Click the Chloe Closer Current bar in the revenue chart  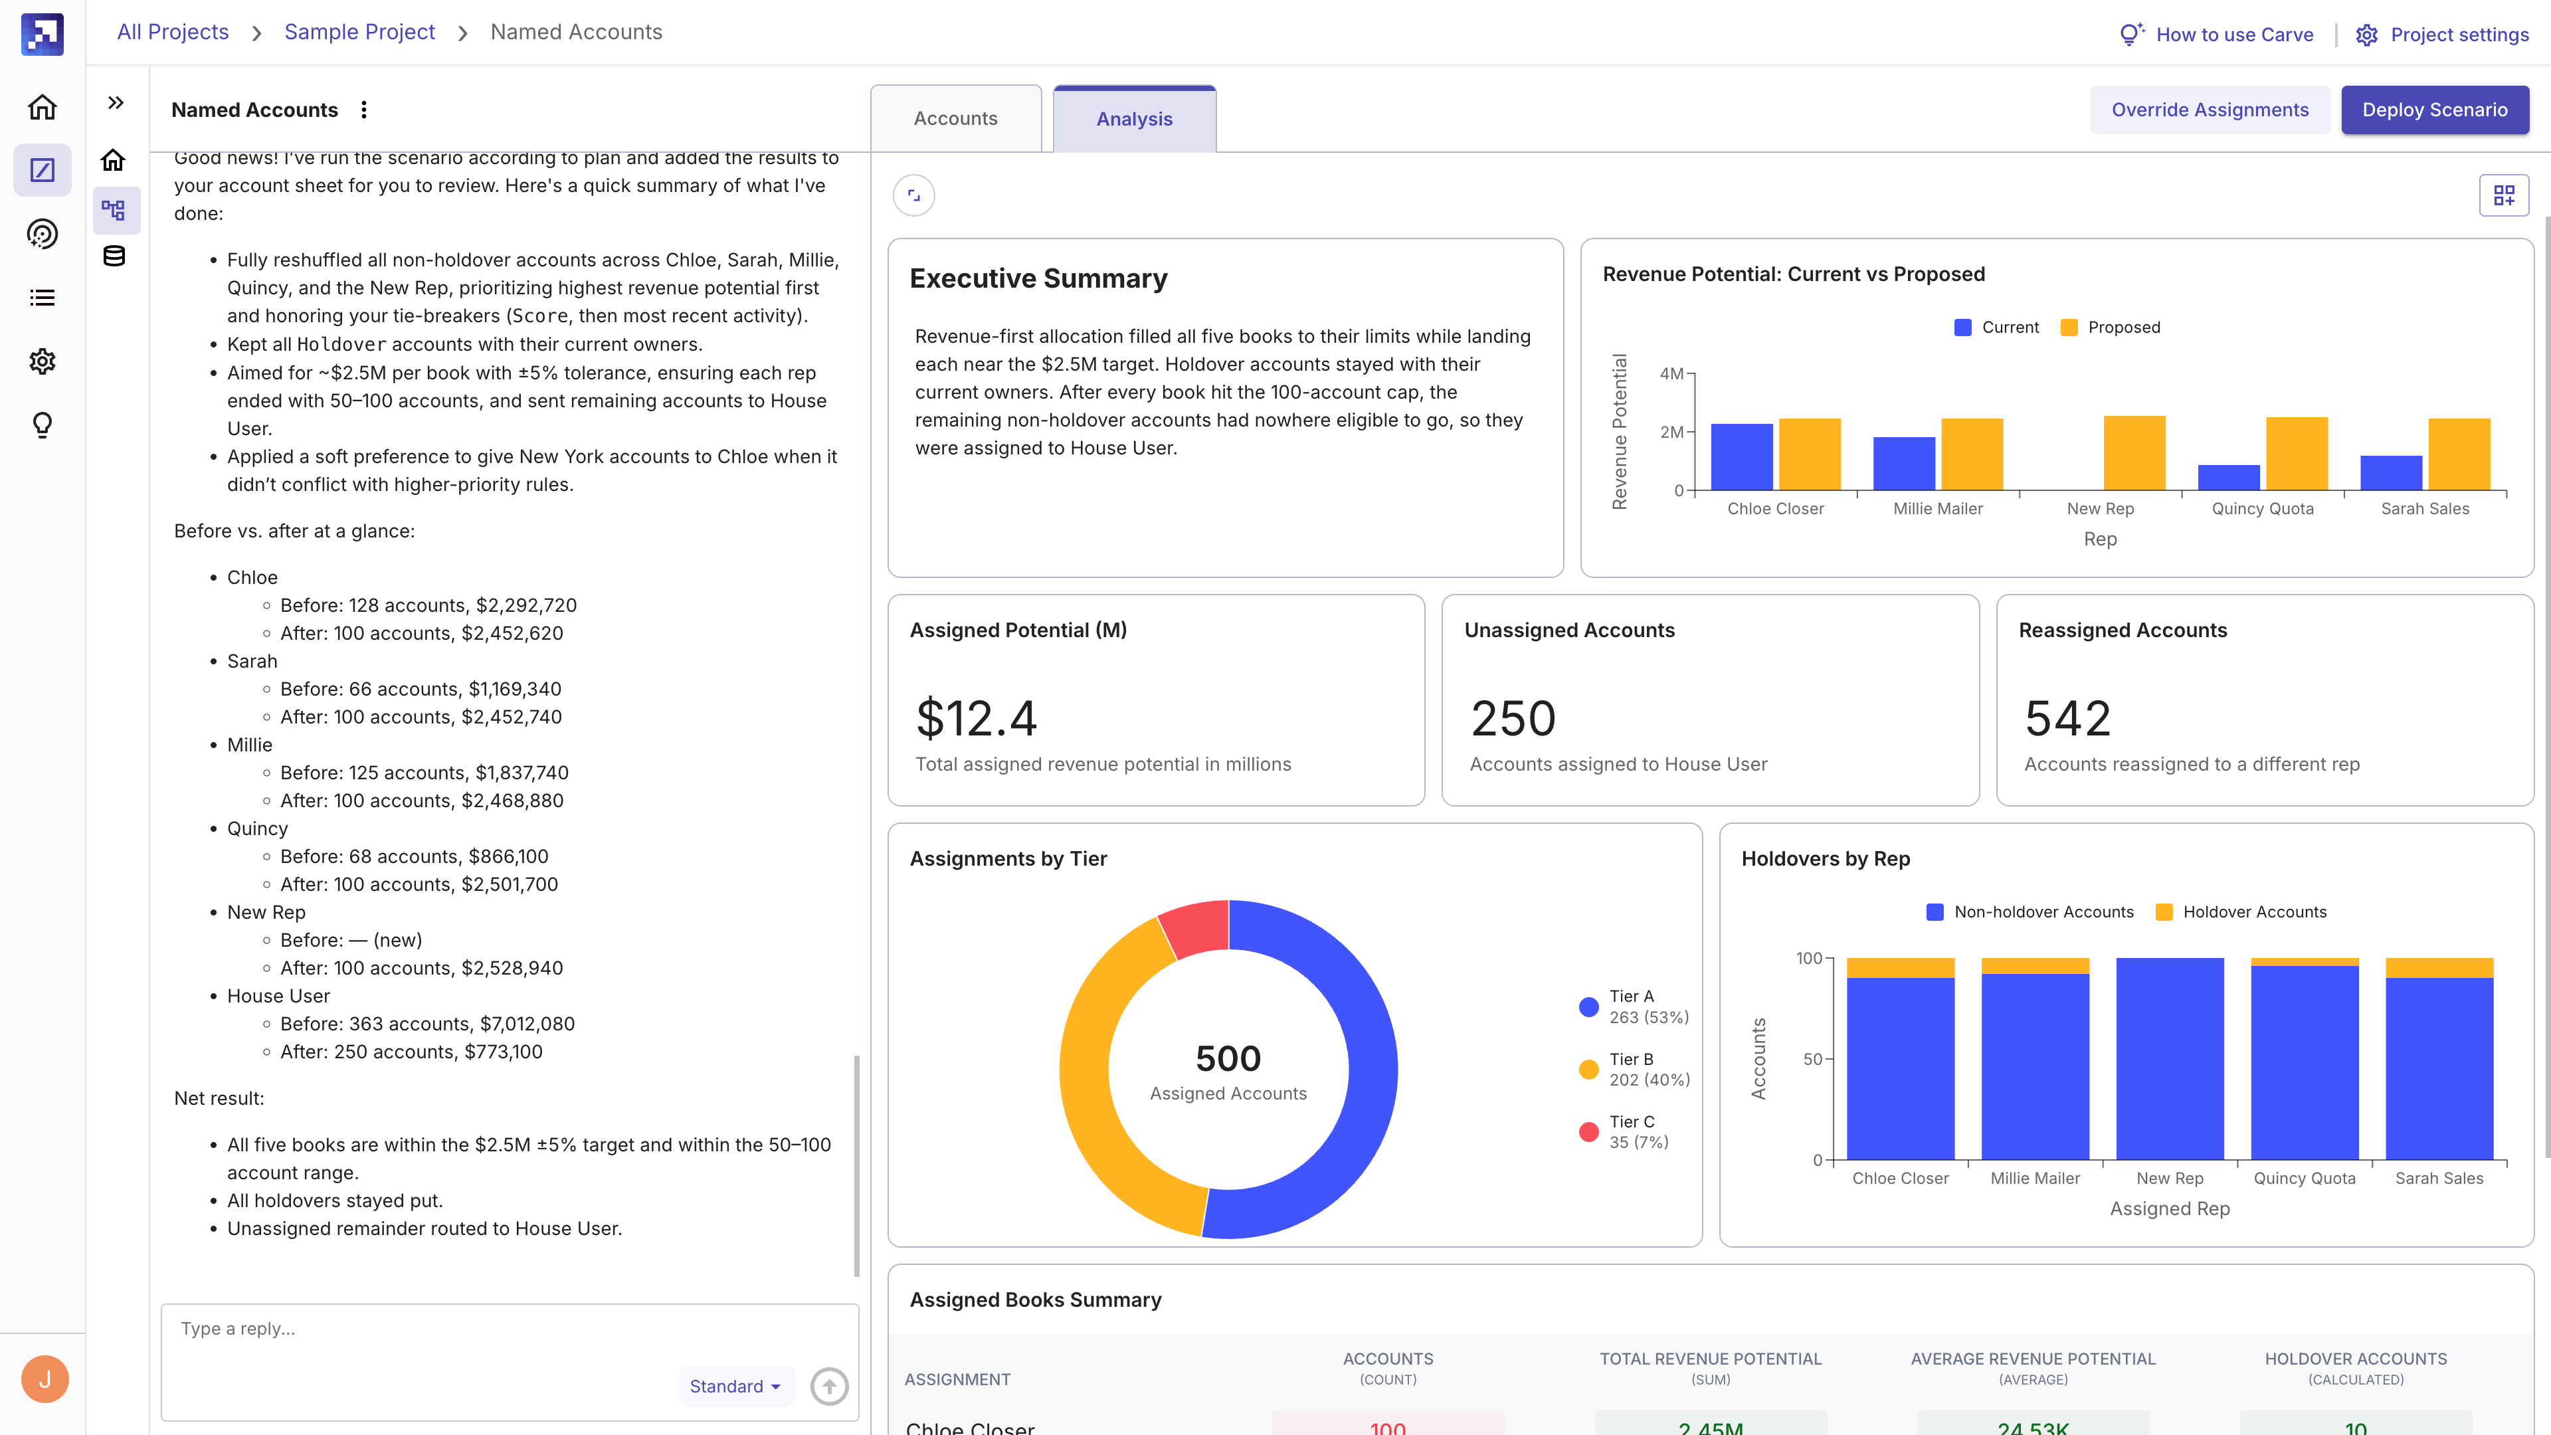point(1742,458)
